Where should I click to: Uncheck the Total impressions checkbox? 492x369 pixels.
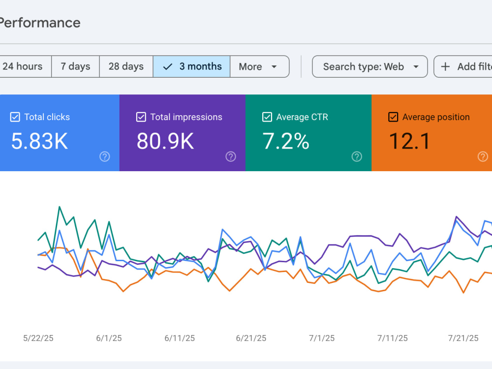[141, 117]
